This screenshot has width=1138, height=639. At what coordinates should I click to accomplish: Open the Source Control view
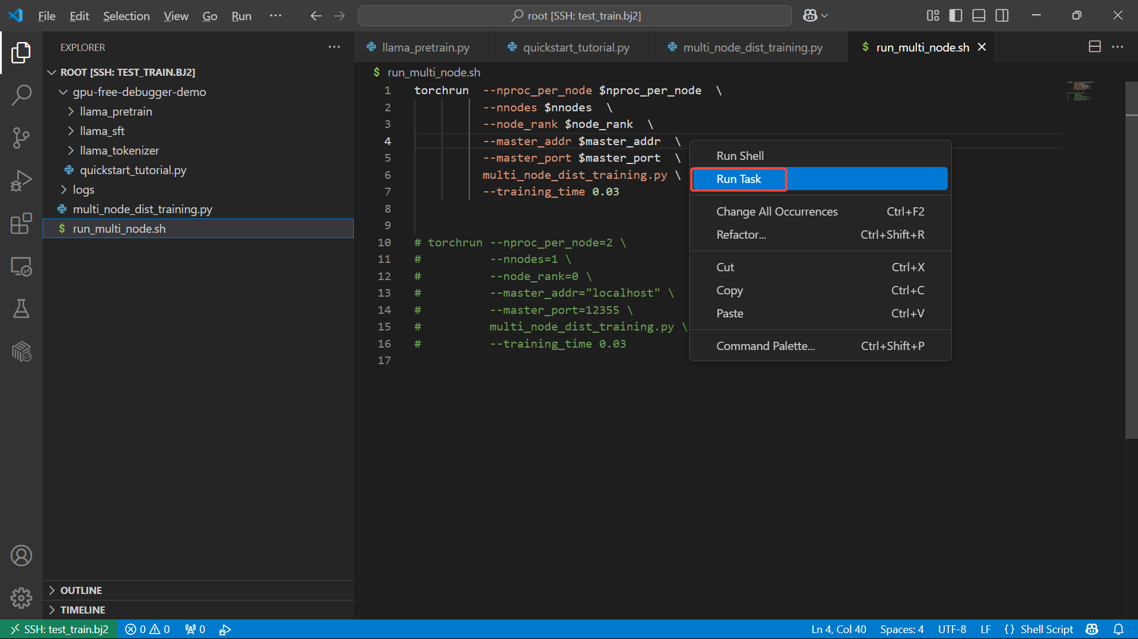(21, 137)
